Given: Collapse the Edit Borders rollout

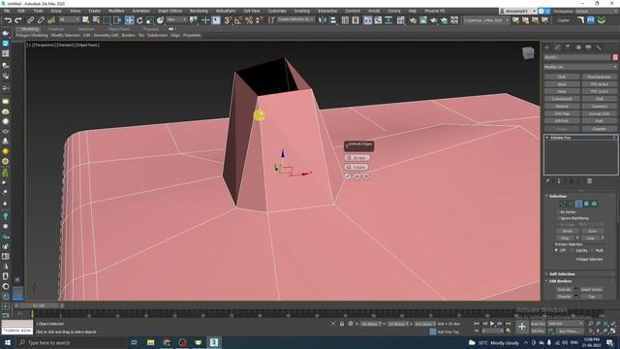Looking at the screenshot, I should coord(560,281).
